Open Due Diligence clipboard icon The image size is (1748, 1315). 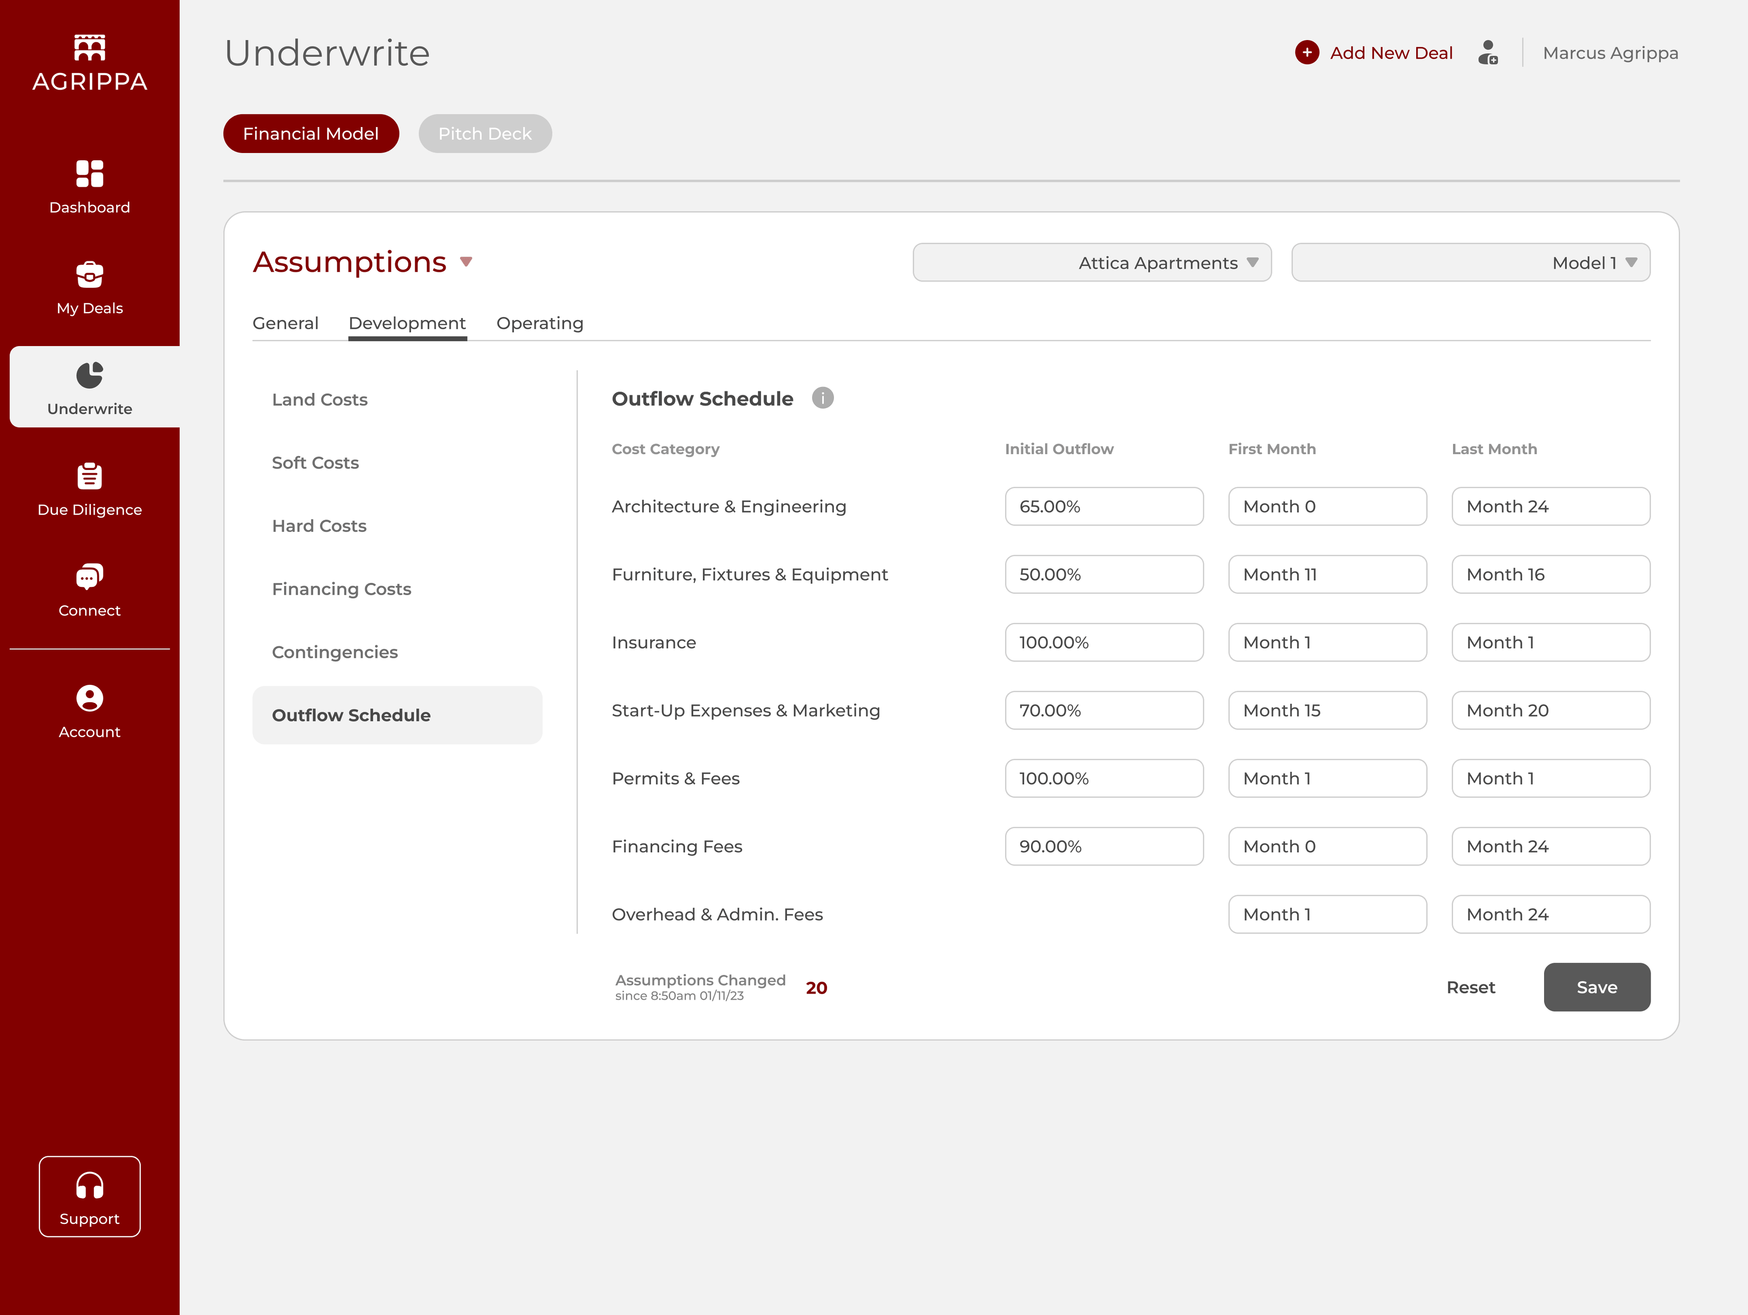[89, 477]
